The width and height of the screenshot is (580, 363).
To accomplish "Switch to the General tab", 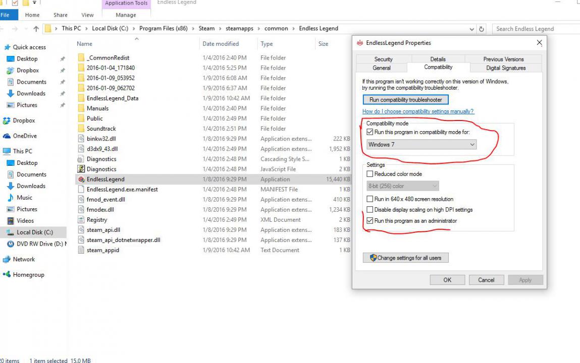I will point(381,68).
